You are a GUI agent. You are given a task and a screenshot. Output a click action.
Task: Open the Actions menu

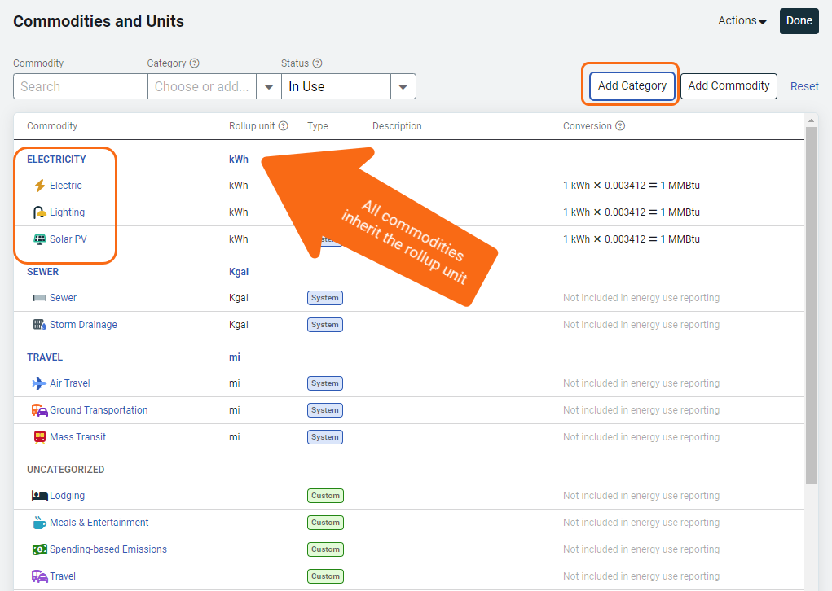pos(742,20)
